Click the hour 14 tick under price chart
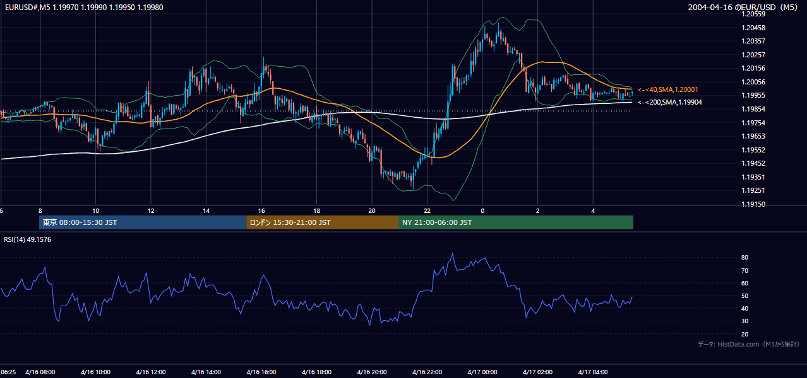807x378 pixels. 206,210
